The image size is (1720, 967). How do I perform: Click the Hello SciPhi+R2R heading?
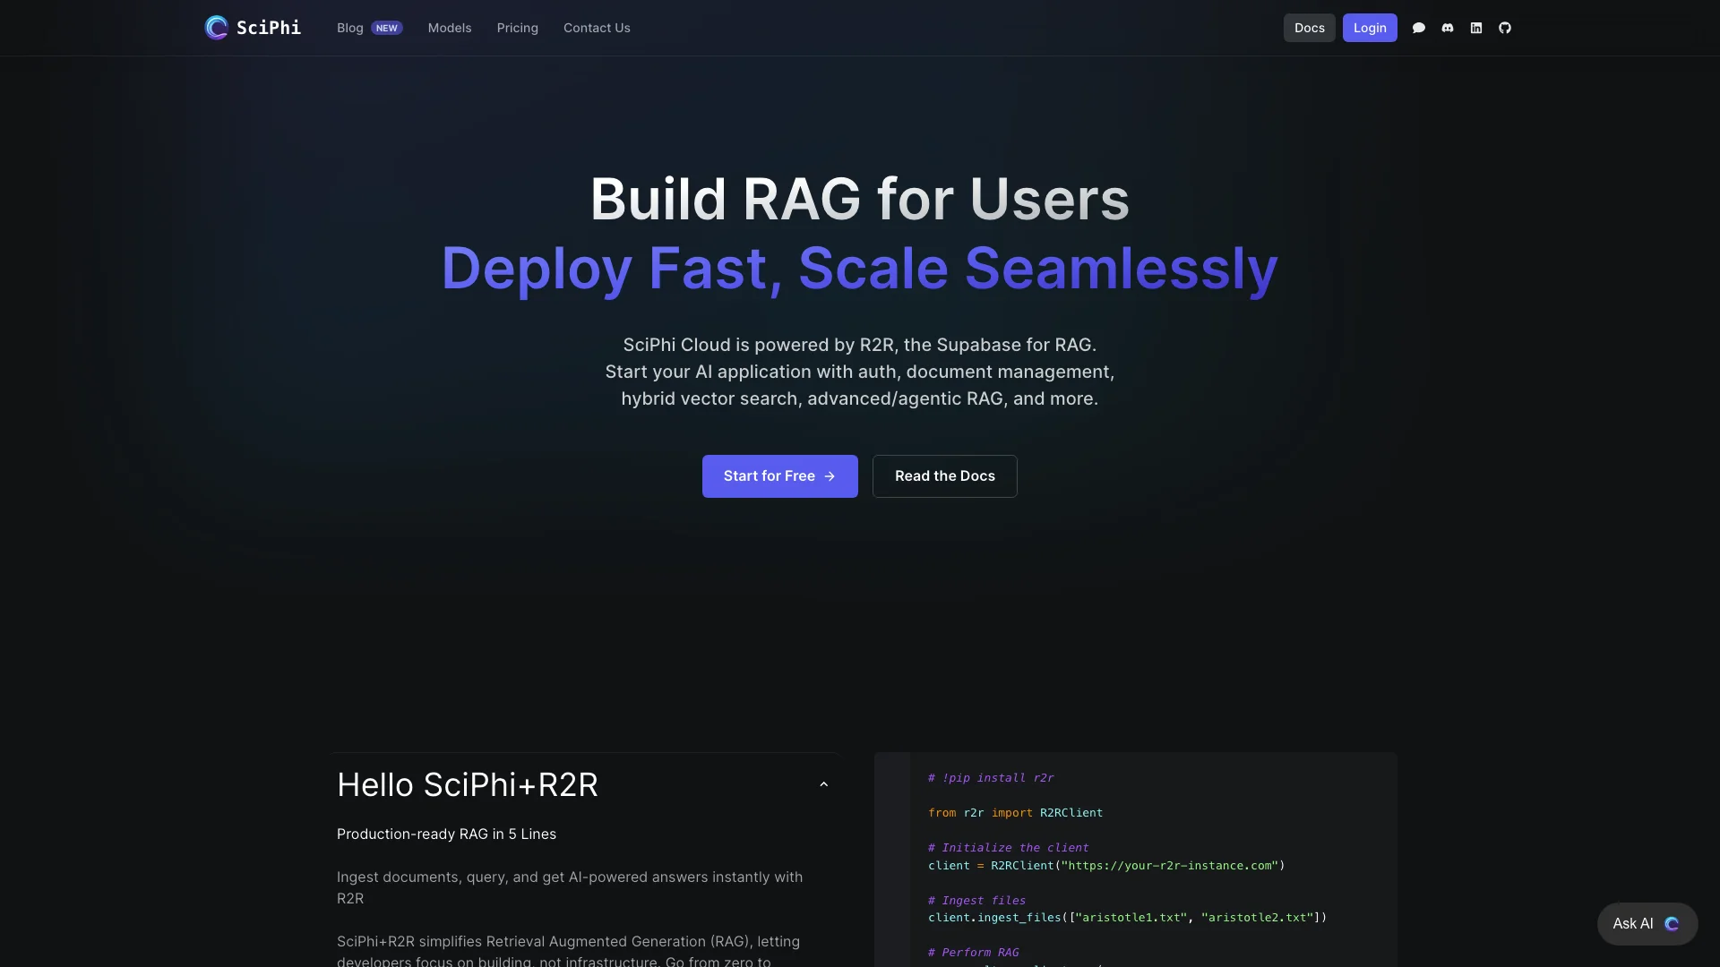[x=468, y=785]
